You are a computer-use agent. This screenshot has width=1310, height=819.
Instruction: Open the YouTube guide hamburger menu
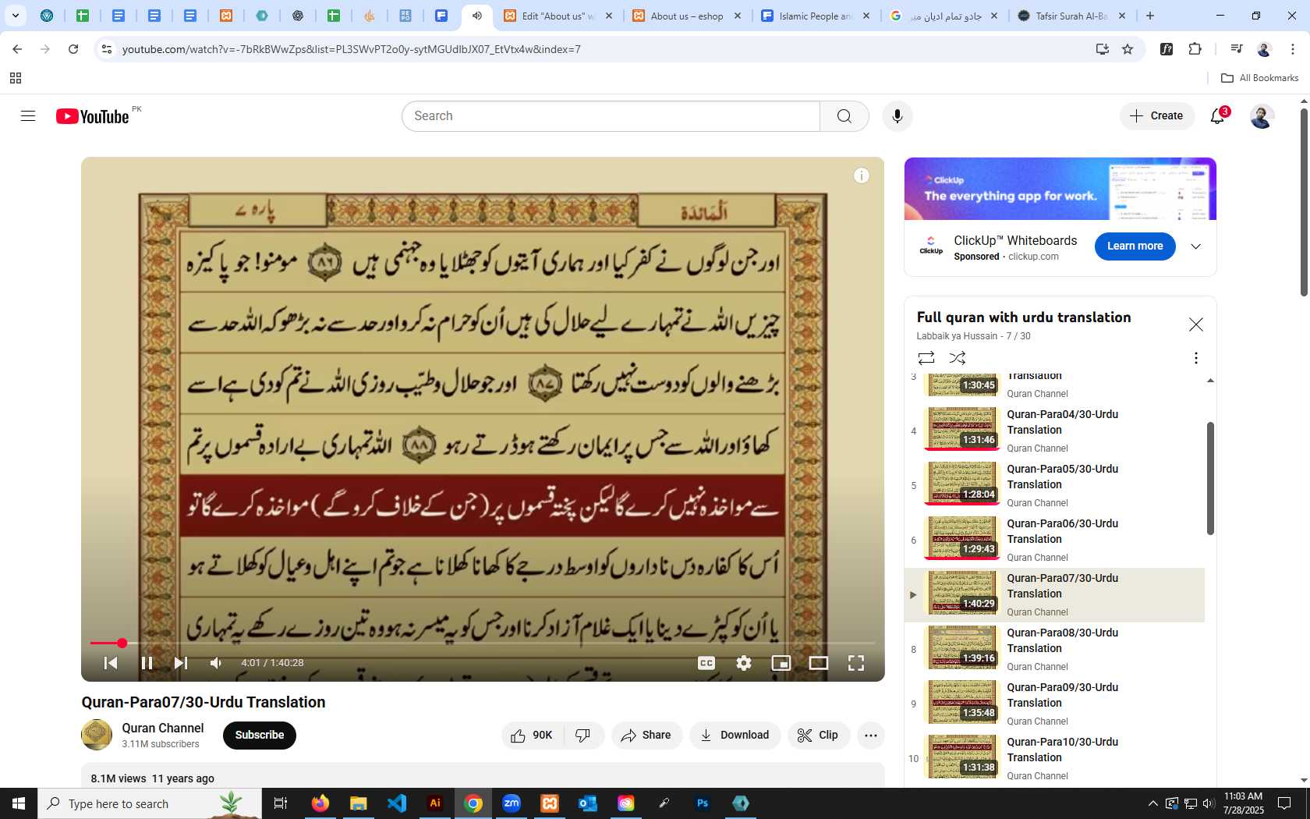(28, 116)
